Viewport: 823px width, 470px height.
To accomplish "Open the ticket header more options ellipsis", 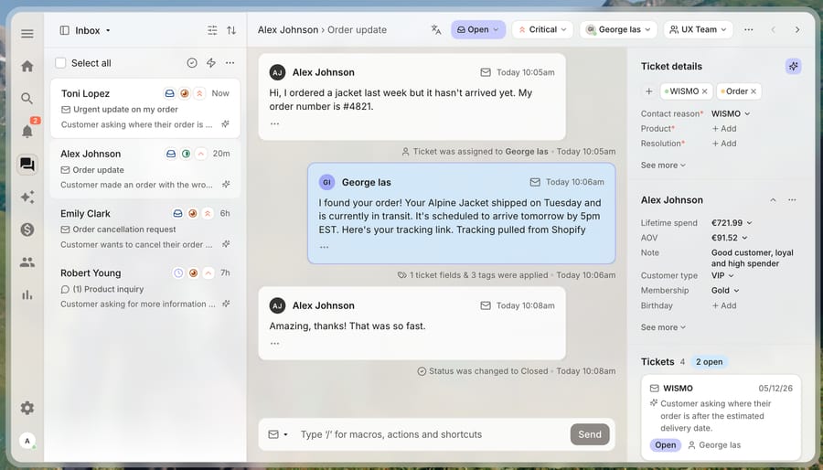I will coord(748,30).
